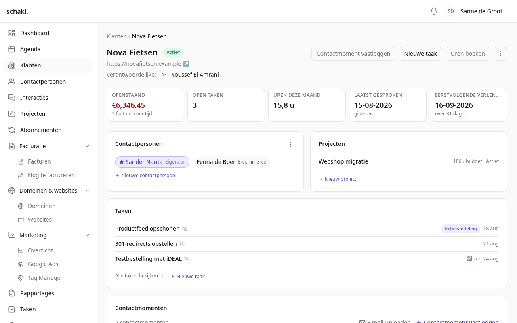Click the star icon on Sander Nauta
Image resolution: width=517 pixels, height=323 pixels.
click(122, 162)
